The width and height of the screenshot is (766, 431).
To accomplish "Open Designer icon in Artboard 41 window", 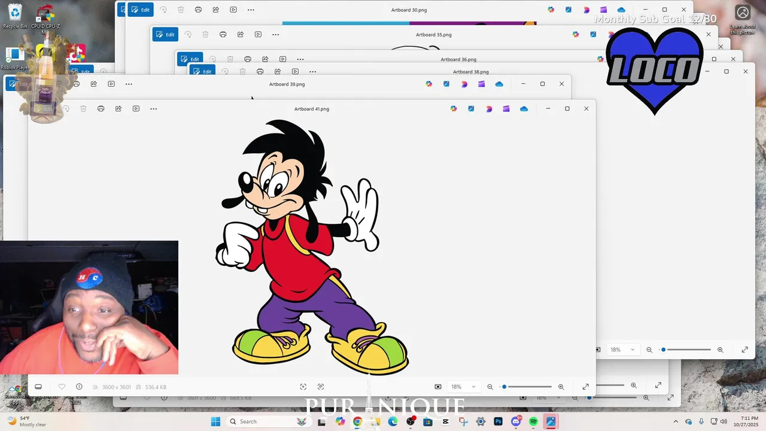I will pos(489,108).
